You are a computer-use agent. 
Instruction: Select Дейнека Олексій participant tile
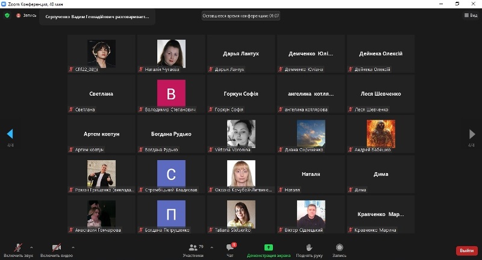point(381,54)
